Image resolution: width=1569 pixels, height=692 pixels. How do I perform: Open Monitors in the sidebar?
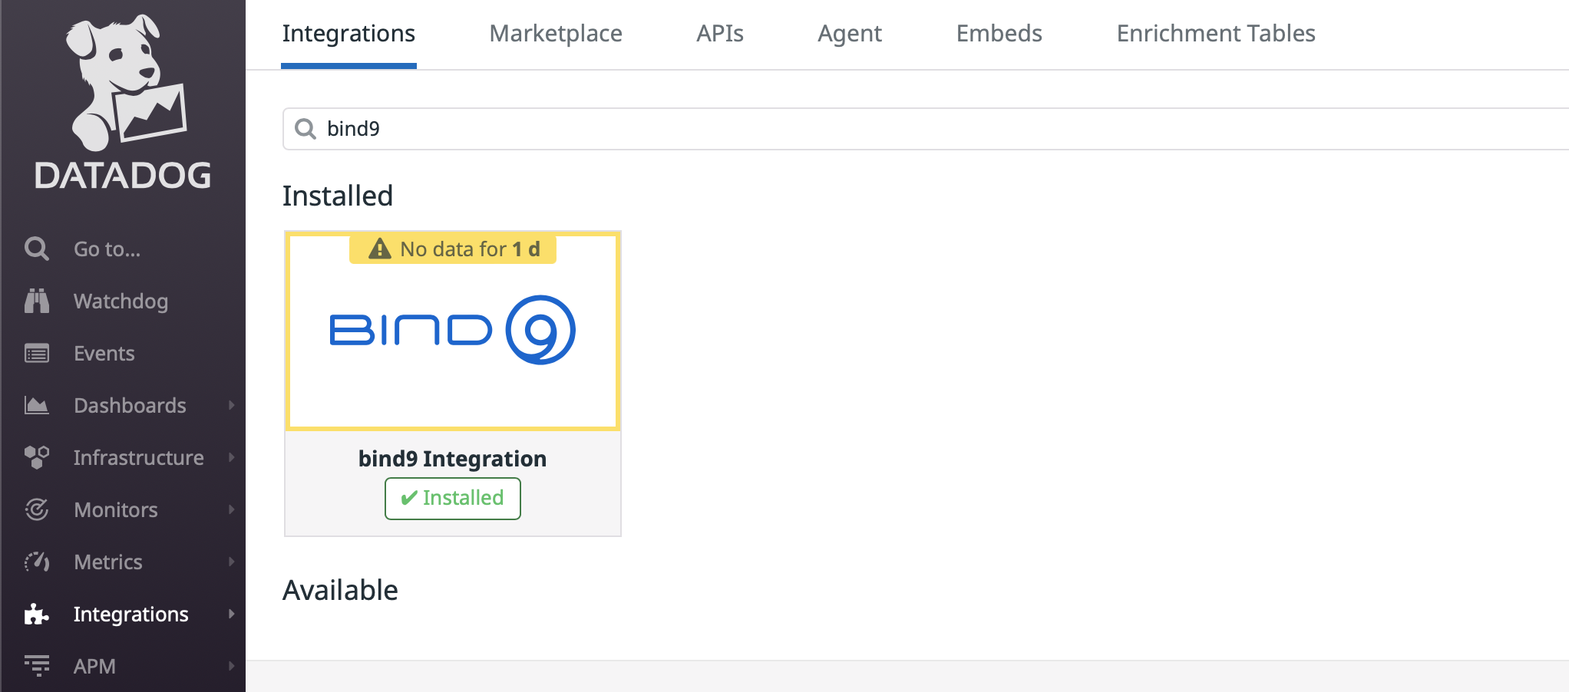pyautogui.click(x=115, y=510)
